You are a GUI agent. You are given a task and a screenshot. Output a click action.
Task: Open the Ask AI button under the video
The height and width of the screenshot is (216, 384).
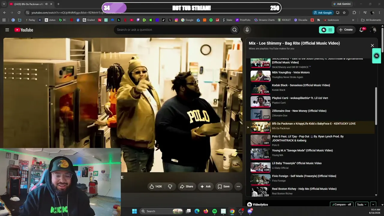click(205, 186)
